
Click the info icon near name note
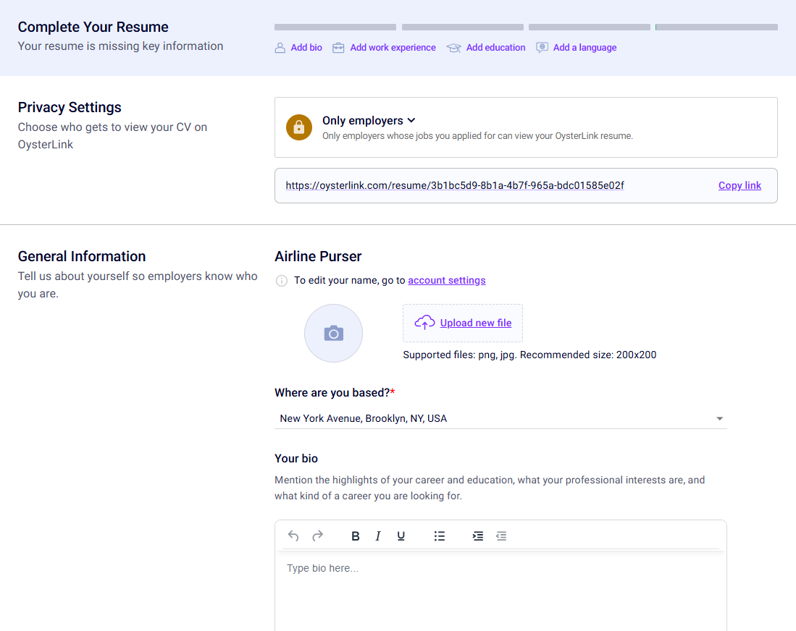tap(281, 281)
